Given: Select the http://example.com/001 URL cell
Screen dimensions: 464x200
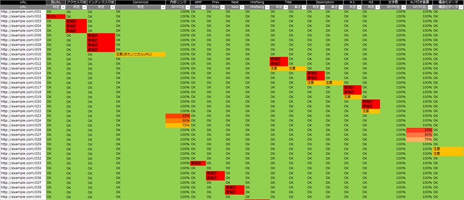Looking at the screenshot, I should (23, 12).
